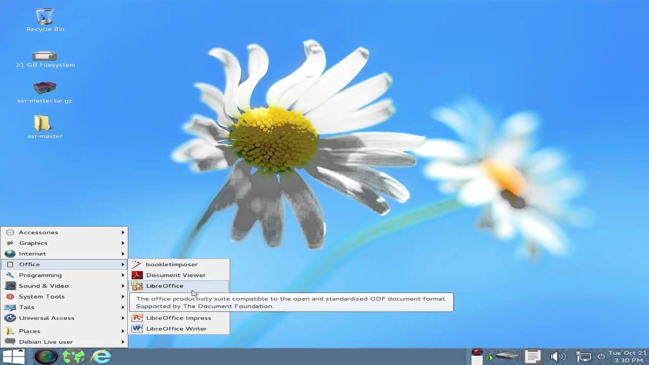Click the Universal Access icon
649x365 pixels.
pyautogui.click(x=10, y=318)
